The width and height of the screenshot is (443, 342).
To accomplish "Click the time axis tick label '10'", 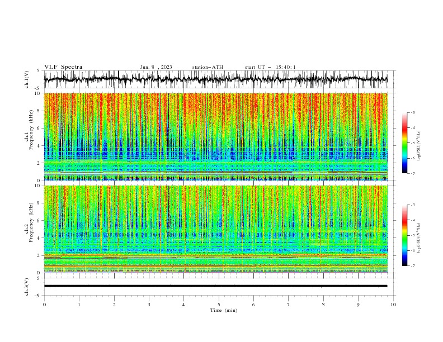I will coord(393,305).
